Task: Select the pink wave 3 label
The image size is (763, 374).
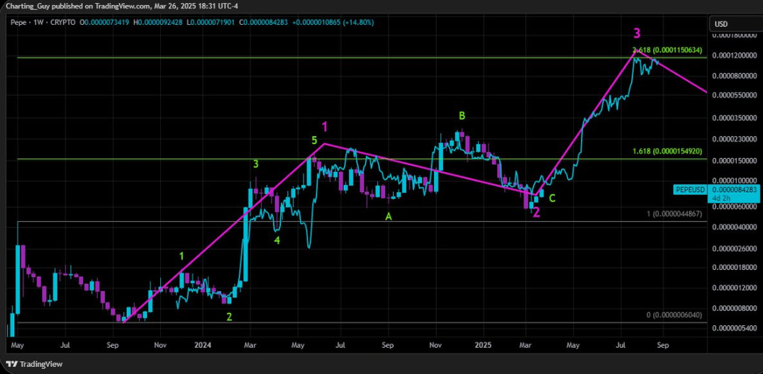Action: coord(637,33)
